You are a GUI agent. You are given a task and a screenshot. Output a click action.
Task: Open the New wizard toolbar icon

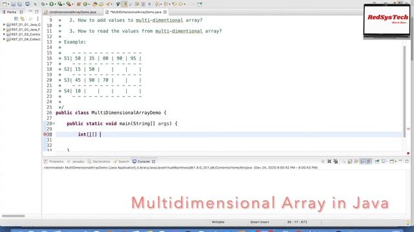pyautogui.click(x=5, y=4)
